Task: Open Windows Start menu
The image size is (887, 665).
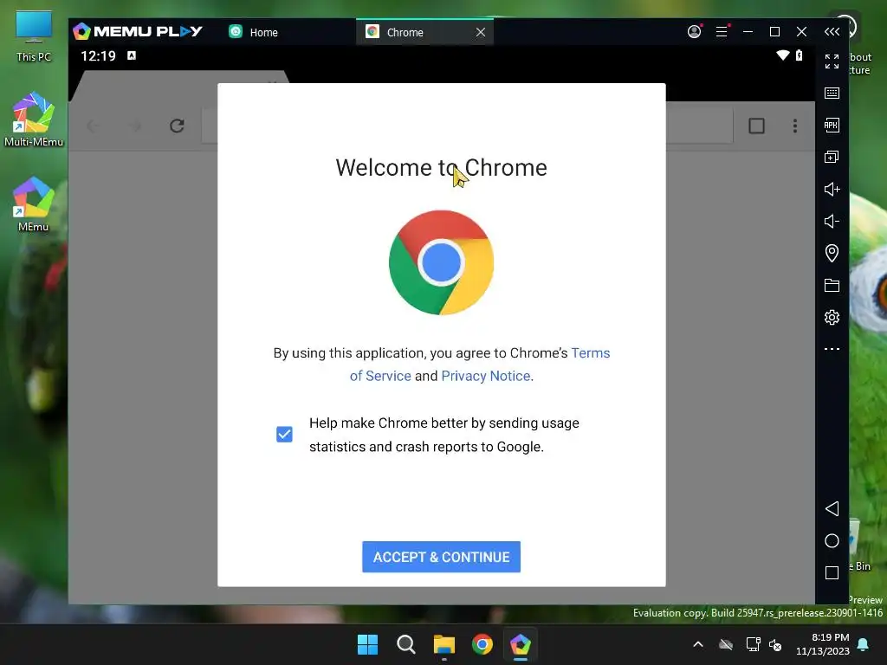Action: coord(367,644)
